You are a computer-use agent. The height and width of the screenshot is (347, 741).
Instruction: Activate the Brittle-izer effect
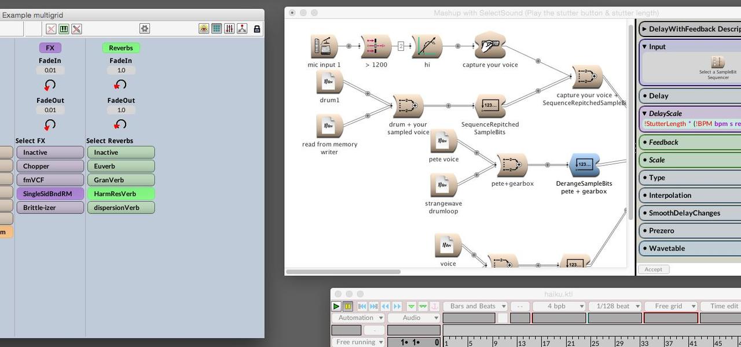(x=50, y=208)
